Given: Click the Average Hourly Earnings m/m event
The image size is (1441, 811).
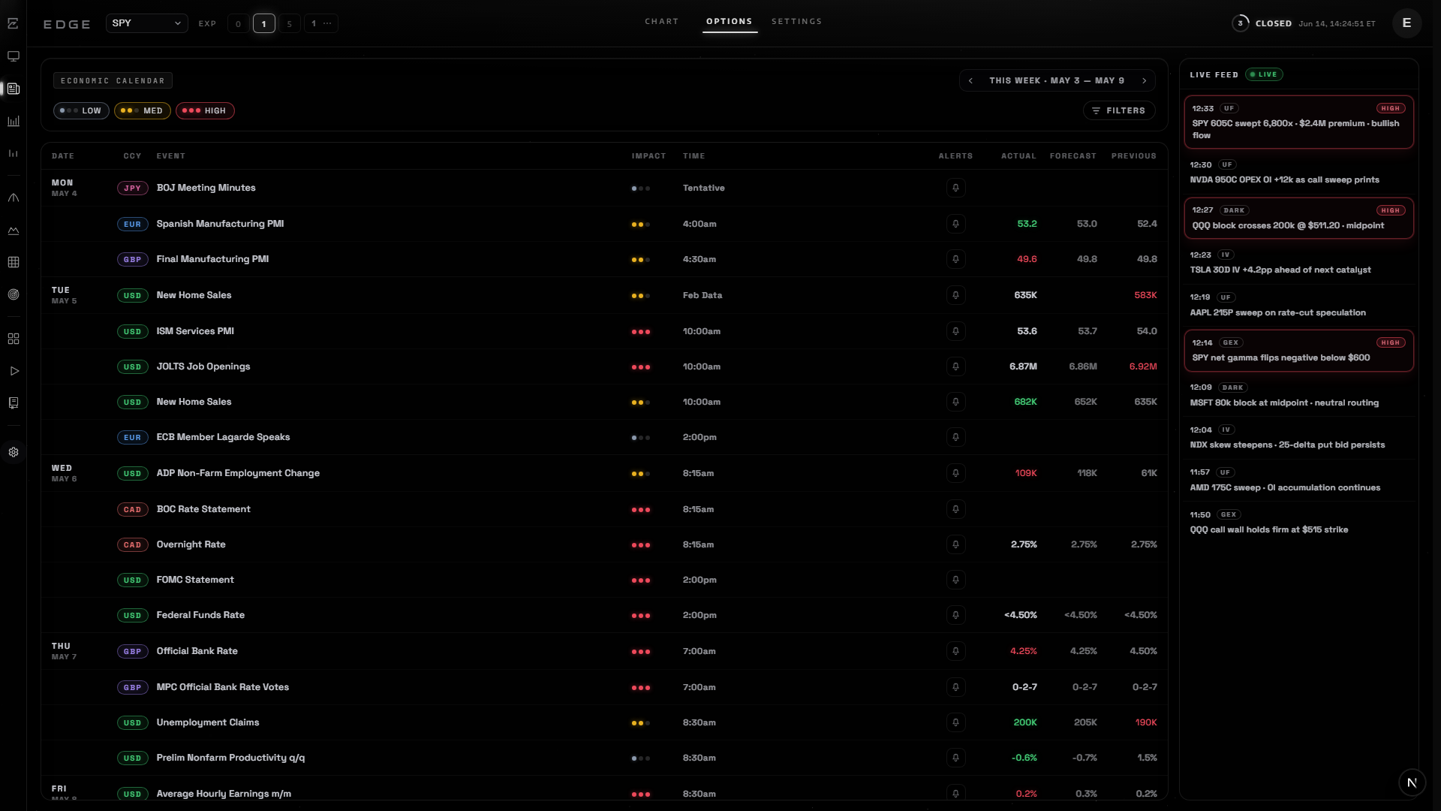Looking at the screenshot, I should [x=224, y=794].
